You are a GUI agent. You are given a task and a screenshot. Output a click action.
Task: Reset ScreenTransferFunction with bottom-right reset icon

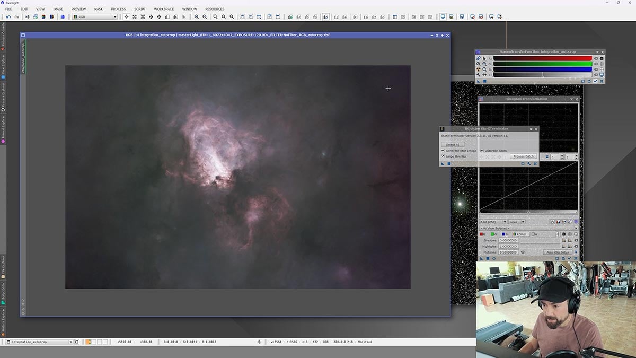tap(602, 81)
